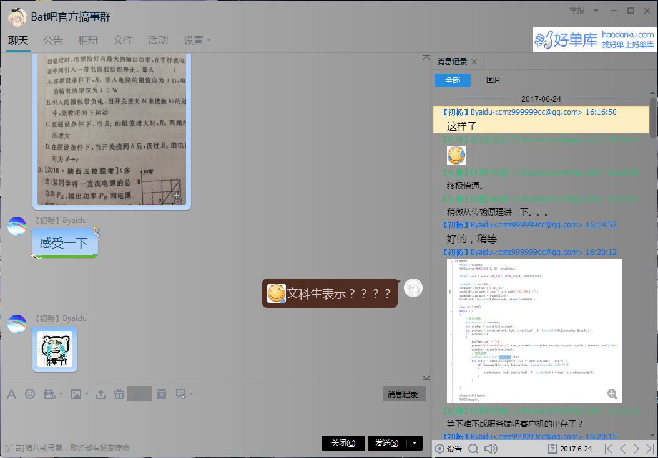Click the gift icon in toolbar
Screen dimensions: 658x458
point(119,394)
